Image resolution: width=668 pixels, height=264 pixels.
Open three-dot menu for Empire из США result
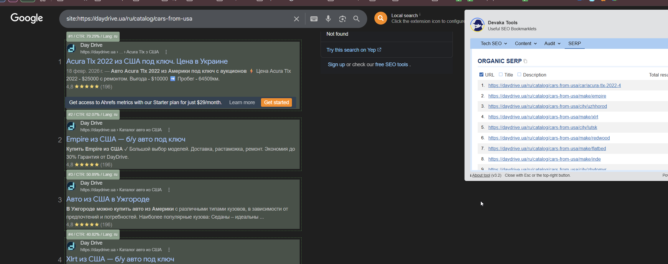pyautogui.click(x=169, y=130)
